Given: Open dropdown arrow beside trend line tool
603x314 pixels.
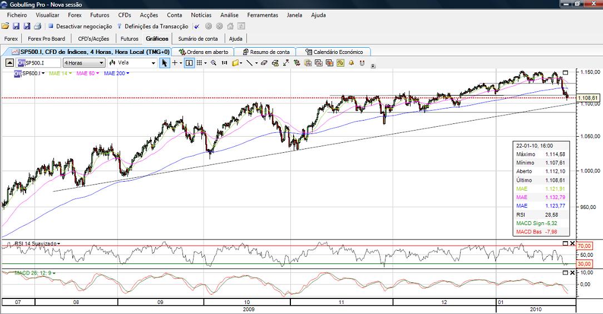Looking at the screenshot, I should tap(256, 63).
